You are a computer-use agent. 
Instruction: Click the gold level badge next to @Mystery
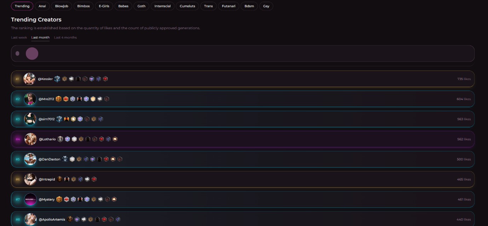tap(59, 200)
